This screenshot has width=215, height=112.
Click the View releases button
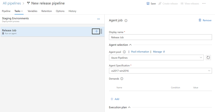pyautogui.click(x=190, y=3)
